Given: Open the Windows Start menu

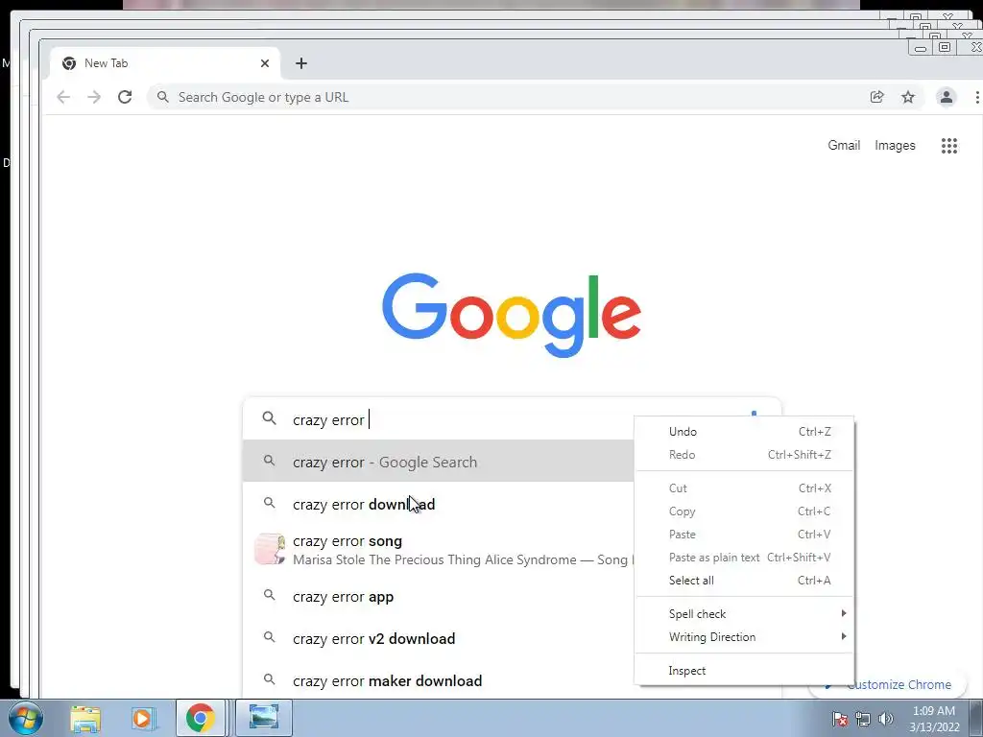Looking at the screenshot, I should (x=26, y=718).
